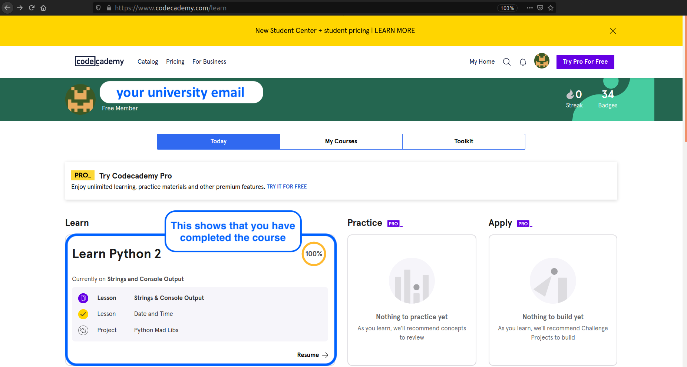Click Nothing to practice yet text
Screen dimensions: 687x367
[412, 317]
